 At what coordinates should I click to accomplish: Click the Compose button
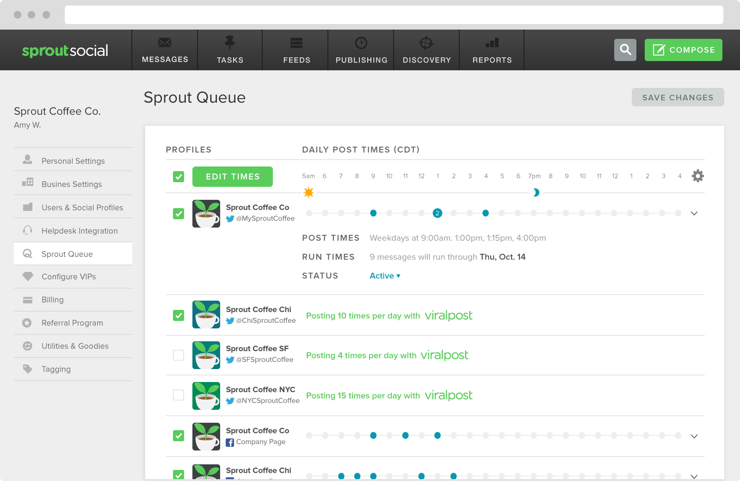[684, 50]
